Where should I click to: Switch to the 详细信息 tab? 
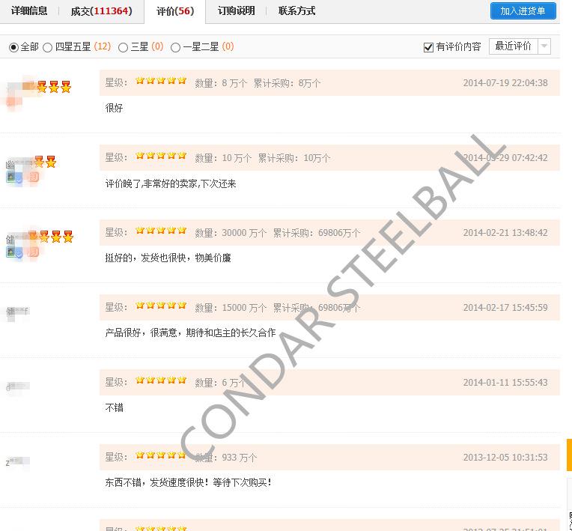click(29, 11)
